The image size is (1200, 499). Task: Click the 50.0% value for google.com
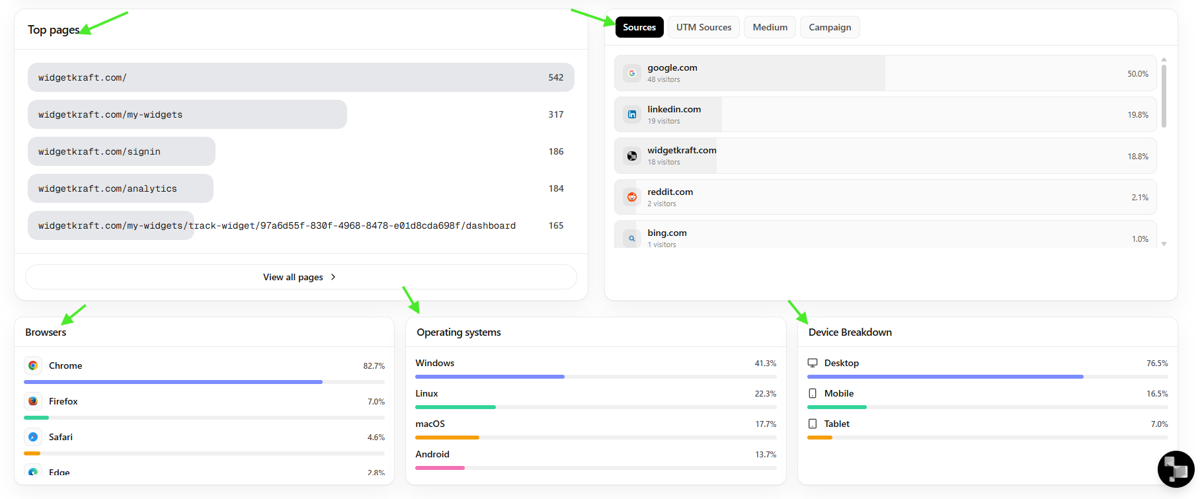tap(1138, 74)
